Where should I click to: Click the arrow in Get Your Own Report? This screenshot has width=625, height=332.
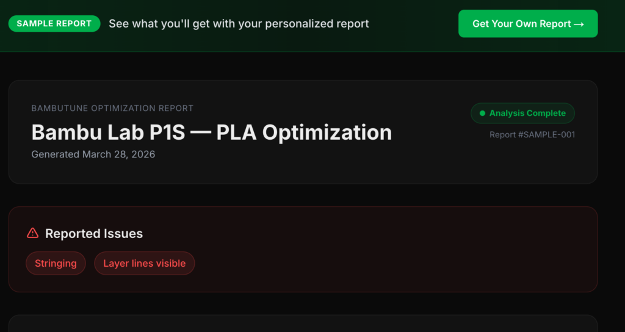(579, 24)
